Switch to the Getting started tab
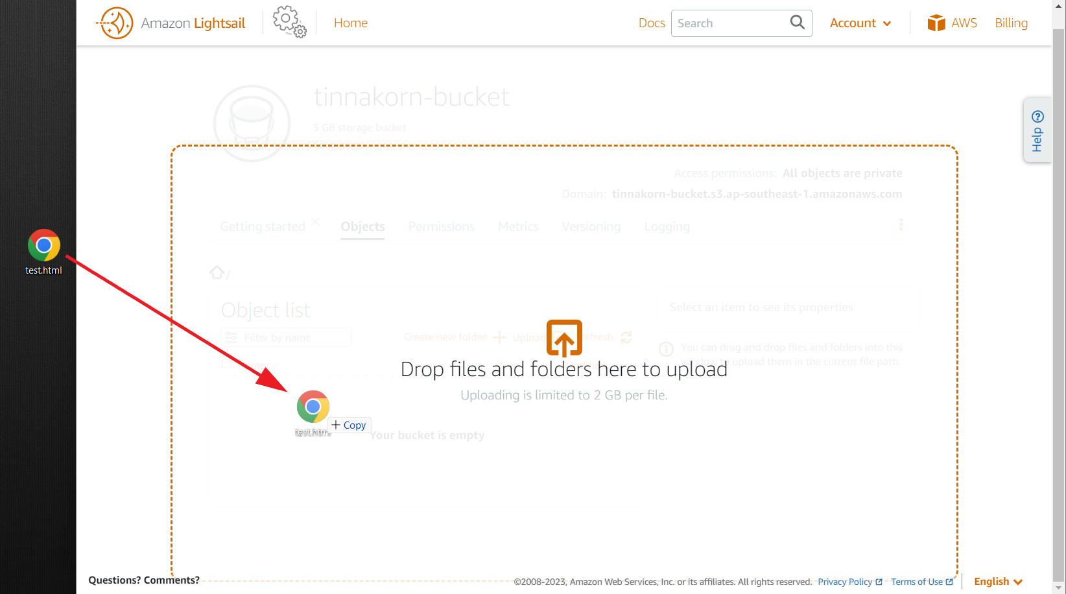The width and height of the screenshot is (1066, 594). tap(263, 226)
